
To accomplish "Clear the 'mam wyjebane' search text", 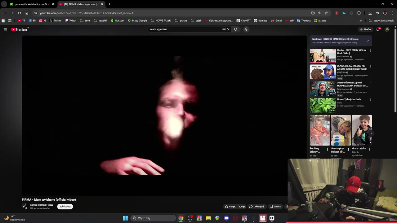I will [228, 29].
